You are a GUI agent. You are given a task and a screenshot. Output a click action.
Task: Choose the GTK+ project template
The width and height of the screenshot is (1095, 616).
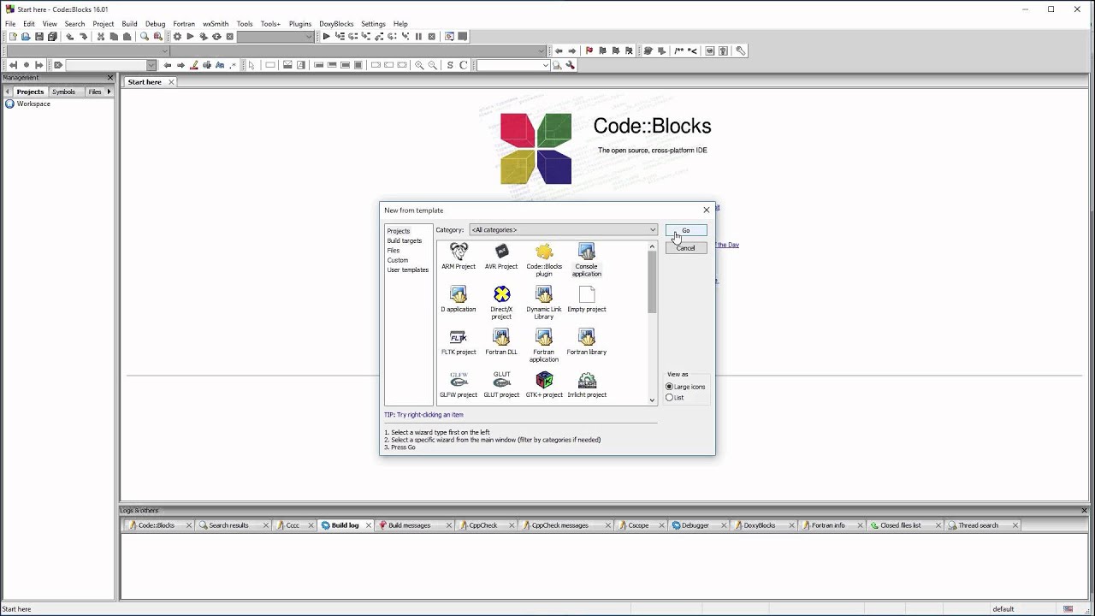544,385
